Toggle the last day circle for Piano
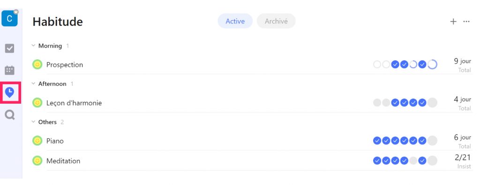The width and height of the screenshot is (480, 185). tap(432, 141)
